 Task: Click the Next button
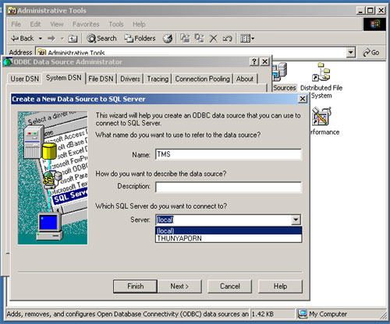(x=179, y=286)
